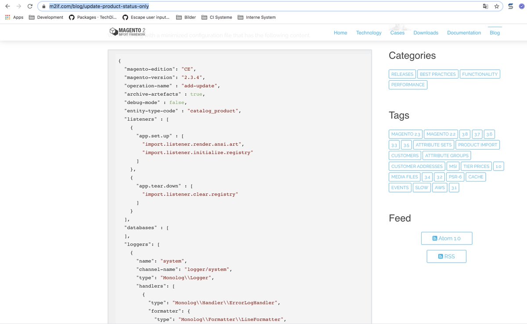Choose the PRODUCT IMPORT tag

pos(477,145)
